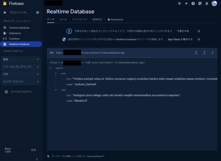Collapse the users node

[x=50, y=68]
